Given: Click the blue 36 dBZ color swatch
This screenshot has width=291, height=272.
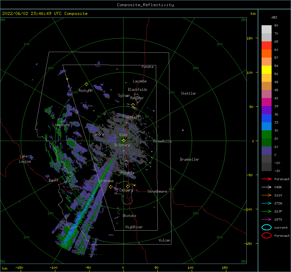Looking at the screenshot, I should point(266,118).
